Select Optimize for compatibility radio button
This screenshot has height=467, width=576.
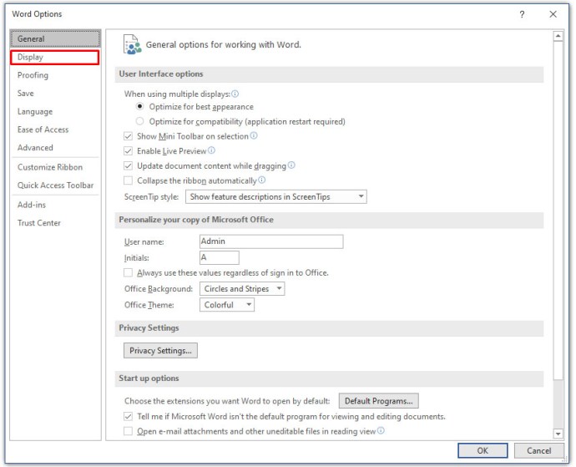point(139,121)
